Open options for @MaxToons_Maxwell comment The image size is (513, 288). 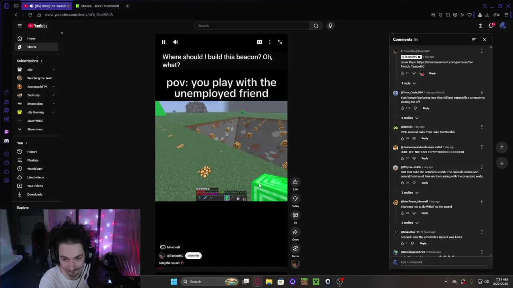click(482, 202)
